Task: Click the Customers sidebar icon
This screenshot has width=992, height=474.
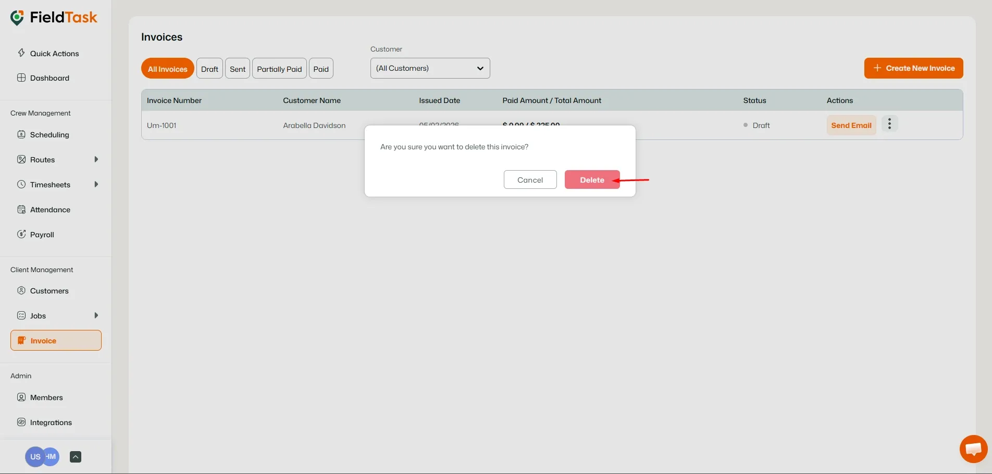Action: click(x=21, y=290)
